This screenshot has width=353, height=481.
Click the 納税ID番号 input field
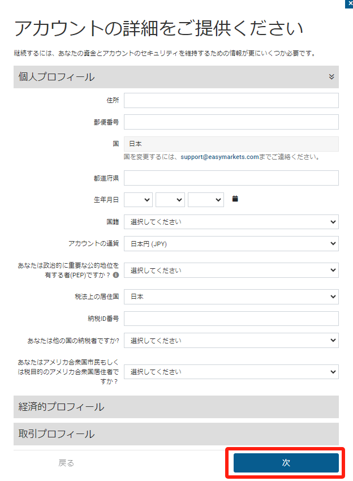231,319
